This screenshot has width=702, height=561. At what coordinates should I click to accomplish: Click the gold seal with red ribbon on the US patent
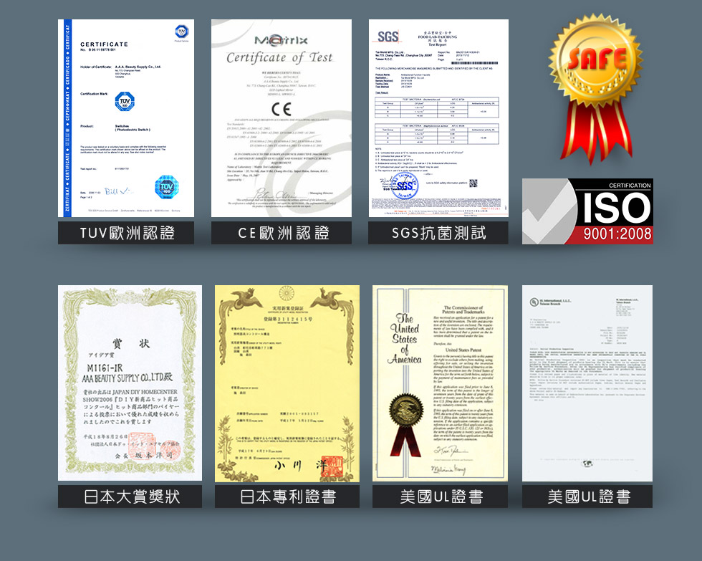[x=406, y=424]
